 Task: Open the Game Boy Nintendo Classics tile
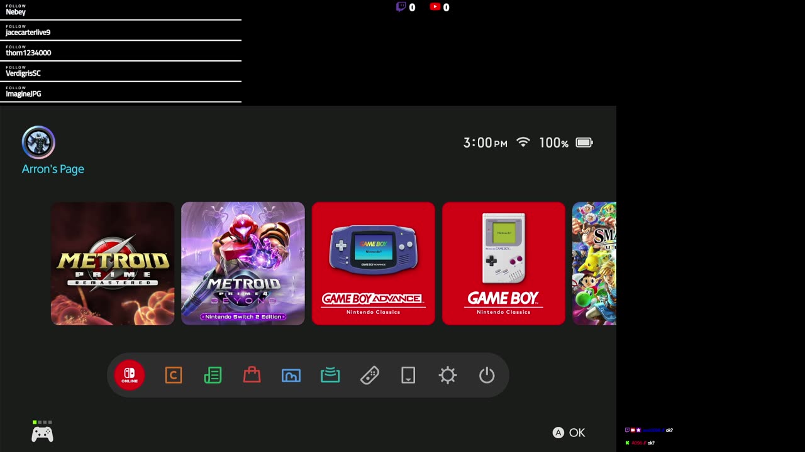pyautogui.click(x=504, y=264)
